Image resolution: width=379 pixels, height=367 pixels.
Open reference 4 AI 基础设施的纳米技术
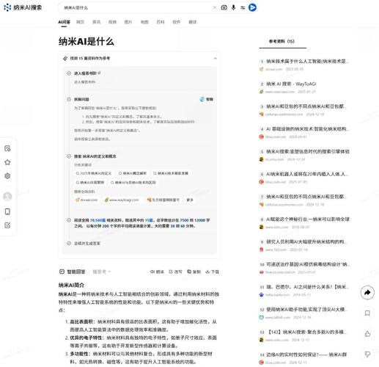307,129
